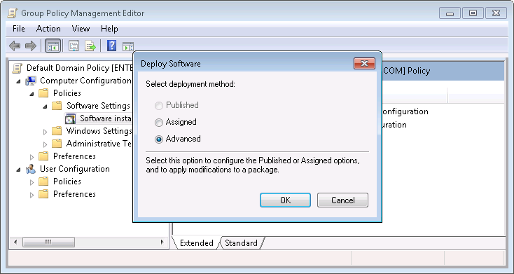
Task: Open the View menu
Action: click(81, 29)
